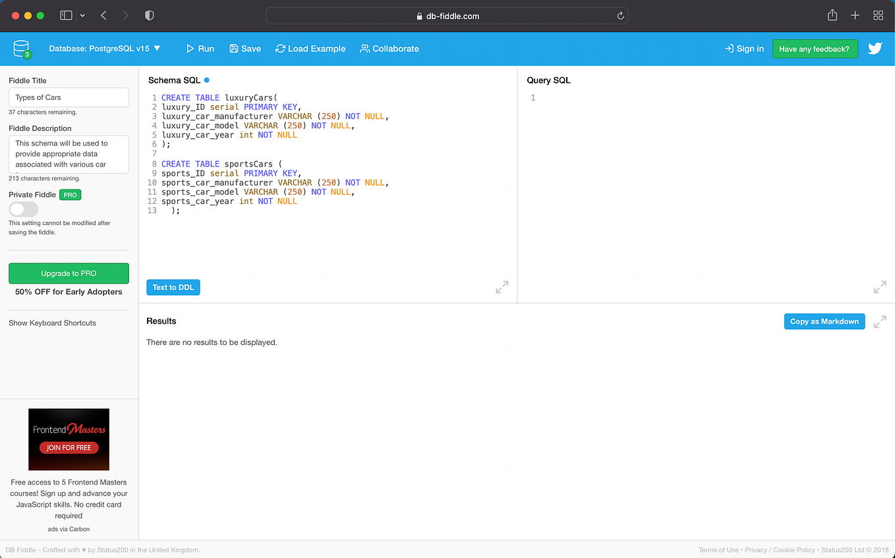895x558 pixels.
Task: Click the Text to DDL button
Action: (173, 287)
